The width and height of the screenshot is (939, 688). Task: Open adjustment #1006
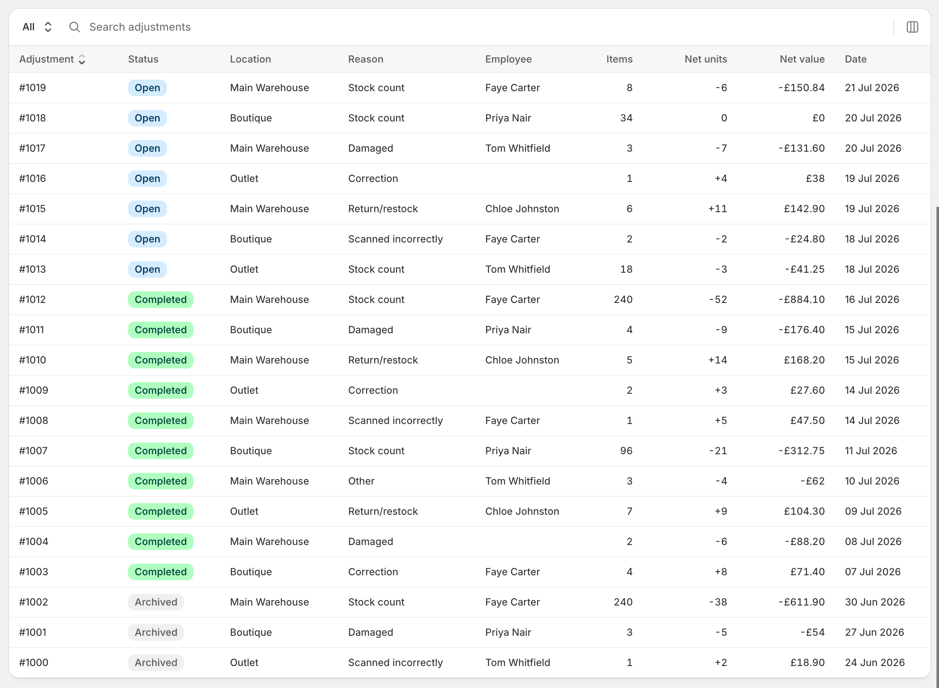470,482
